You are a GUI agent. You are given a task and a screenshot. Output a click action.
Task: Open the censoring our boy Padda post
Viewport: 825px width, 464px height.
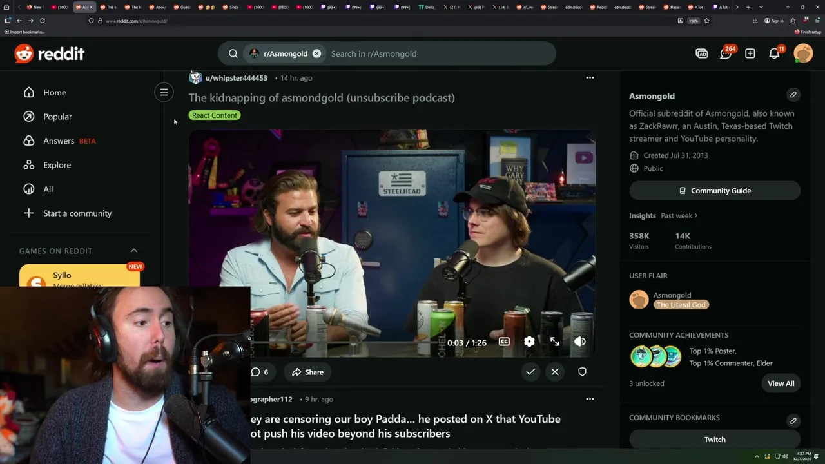[406, 426]
